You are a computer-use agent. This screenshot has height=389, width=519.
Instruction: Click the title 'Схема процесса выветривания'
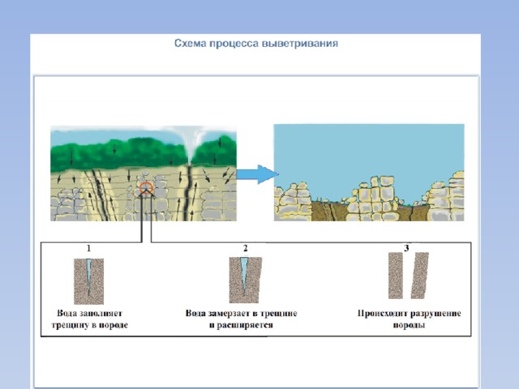(256, 43)
